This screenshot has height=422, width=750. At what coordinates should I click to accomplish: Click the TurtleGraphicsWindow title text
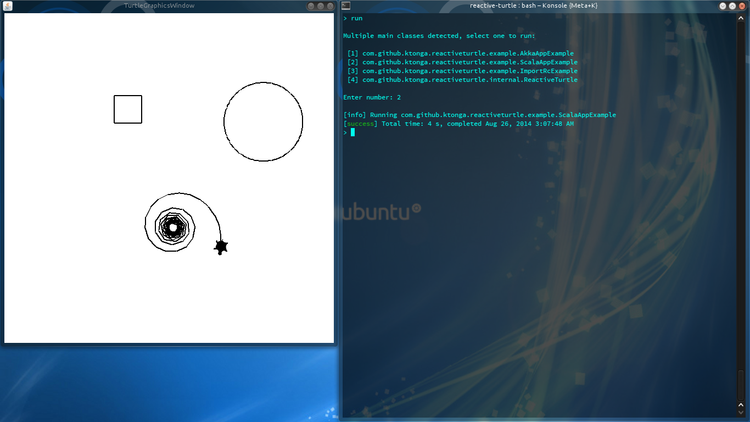coord(159,6)
